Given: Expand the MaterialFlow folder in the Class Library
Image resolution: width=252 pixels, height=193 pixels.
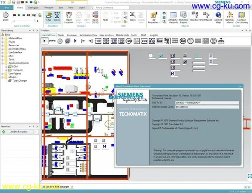Looking at the screenshot, I should coord(2,38).
